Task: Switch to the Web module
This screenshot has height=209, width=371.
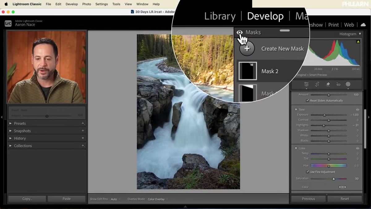Action: tap(349, 25)
